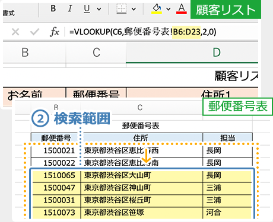Image resolution: width=273 pixels, height=222 pixels.
Task: Toggle Italic formatting
Action: click(69, 9)
